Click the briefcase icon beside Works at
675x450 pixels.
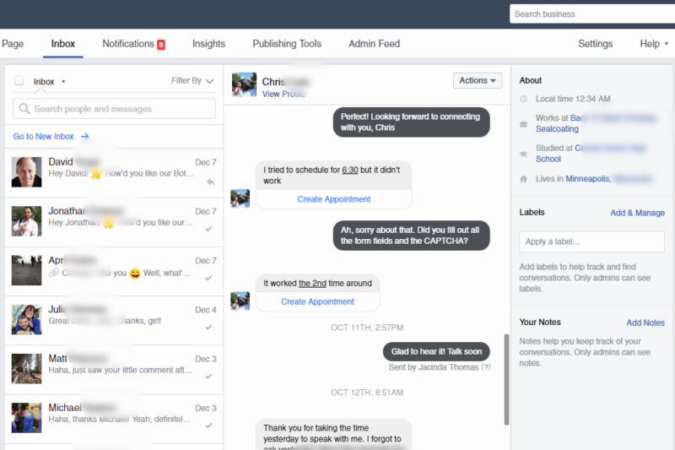(x=524, y=124)
